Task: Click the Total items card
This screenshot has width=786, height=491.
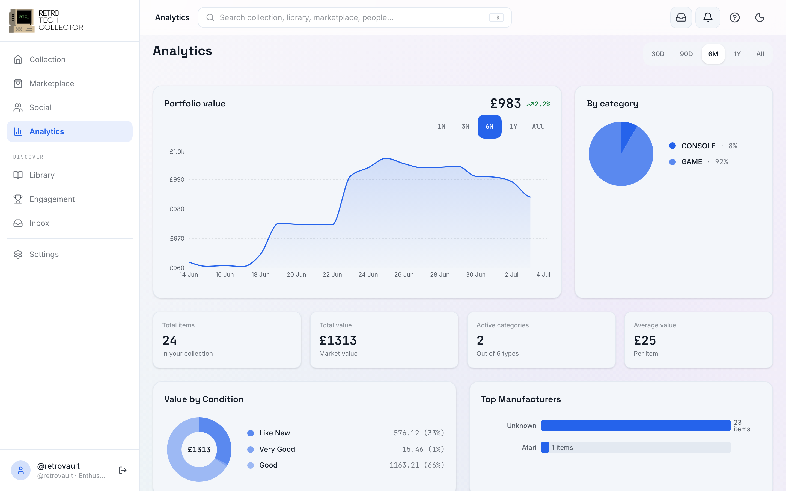Action: 227,340
